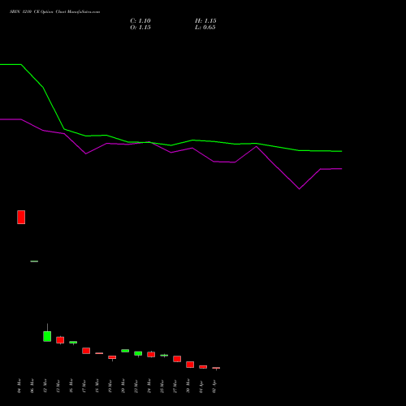This screenshot has height=406, width=406.
Task: Click the small green candle above 16 Mar
Action: [73, 343]
